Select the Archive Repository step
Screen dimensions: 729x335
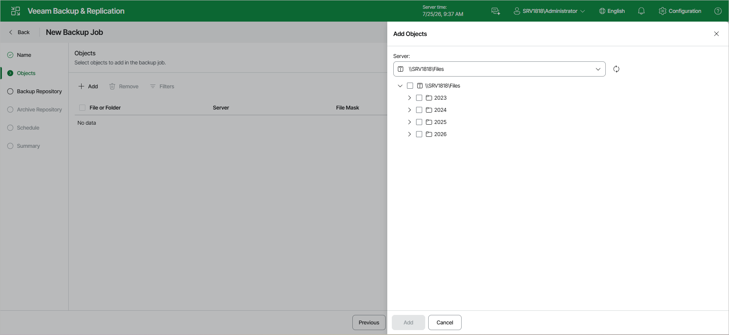pyautogui.click(x=35, y=110)
